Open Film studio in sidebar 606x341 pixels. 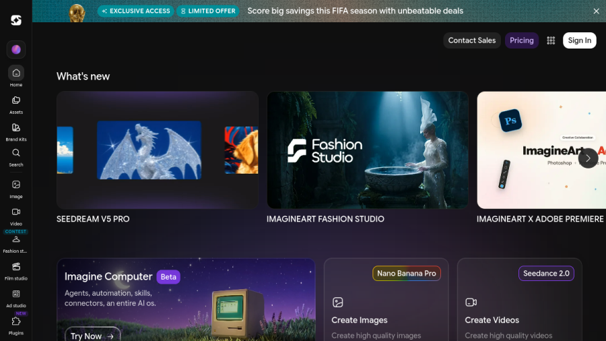tap(16, 272)
